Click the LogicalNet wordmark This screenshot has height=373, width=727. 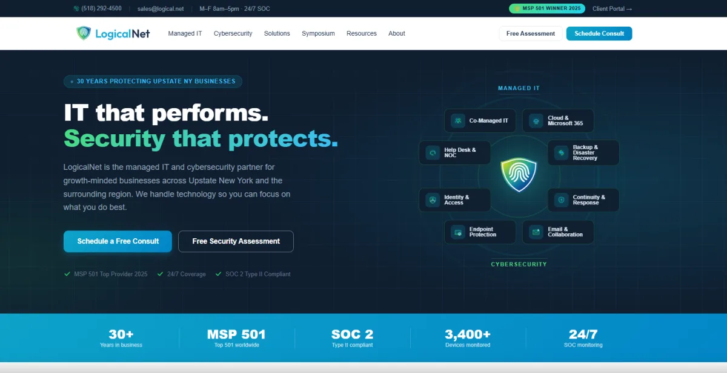(122, 34)
